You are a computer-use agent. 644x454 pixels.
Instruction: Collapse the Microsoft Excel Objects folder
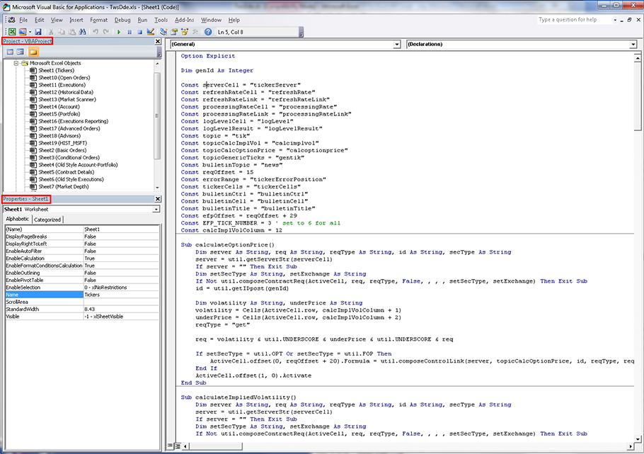(16, 63)
